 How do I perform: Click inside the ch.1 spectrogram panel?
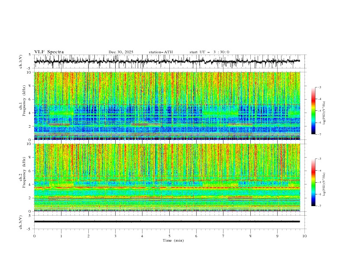point(167,106)
